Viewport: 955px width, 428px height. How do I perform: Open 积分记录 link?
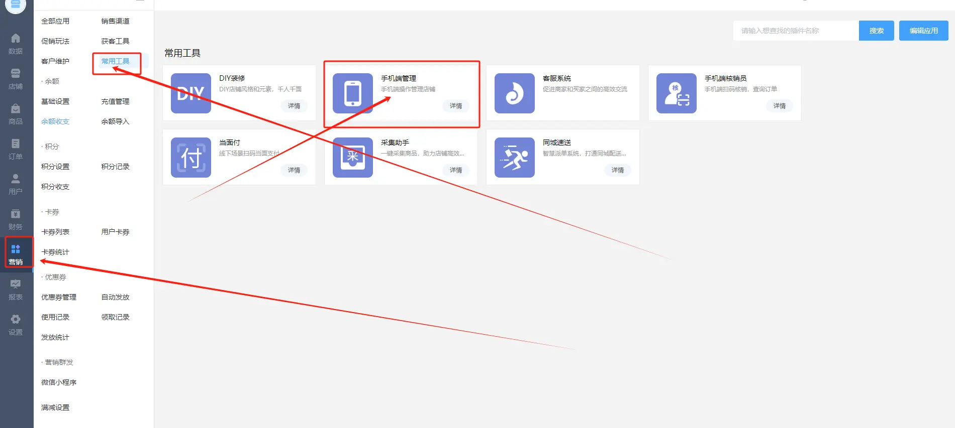(115, 167)
